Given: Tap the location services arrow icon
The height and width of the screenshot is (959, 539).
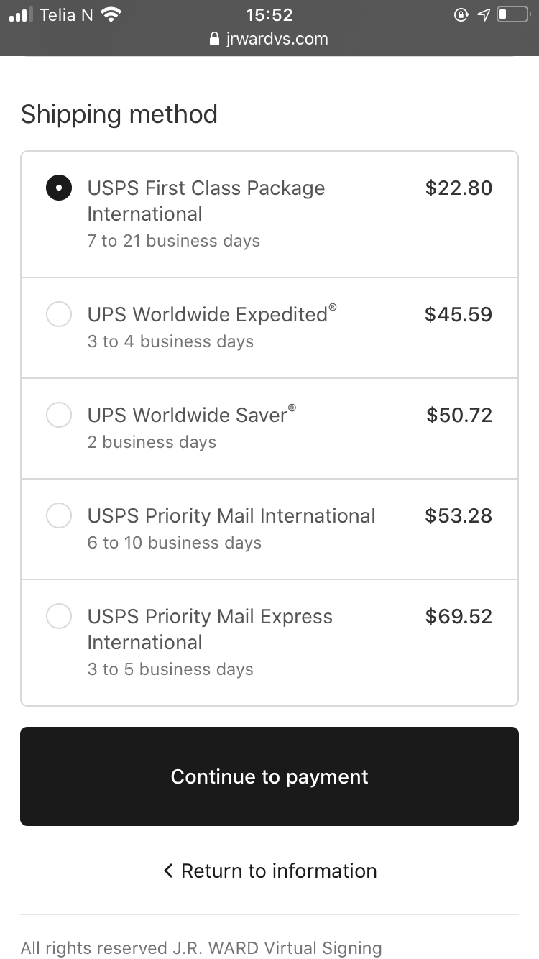Looking at the screenshot, I should click(x=483, y=14).
